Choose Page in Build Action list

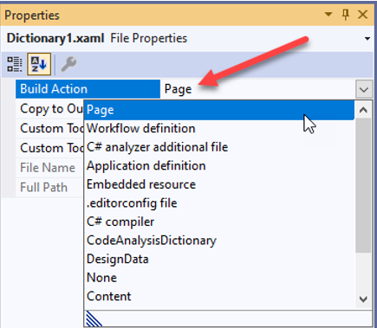(x=219, y=110)
